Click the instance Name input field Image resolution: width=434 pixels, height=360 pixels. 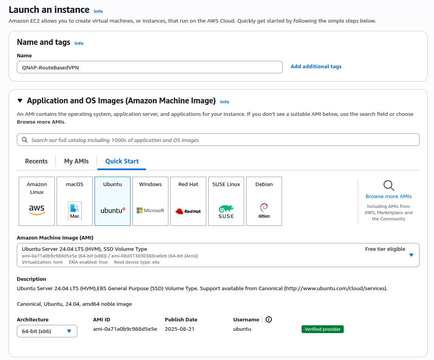pos(150,67)
